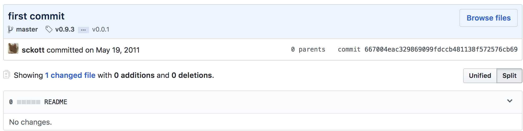Image resolution: width=523 pixels, height=131 pixels.
Task: Click the diff file icon beside Showing
Action: (7, 75)
